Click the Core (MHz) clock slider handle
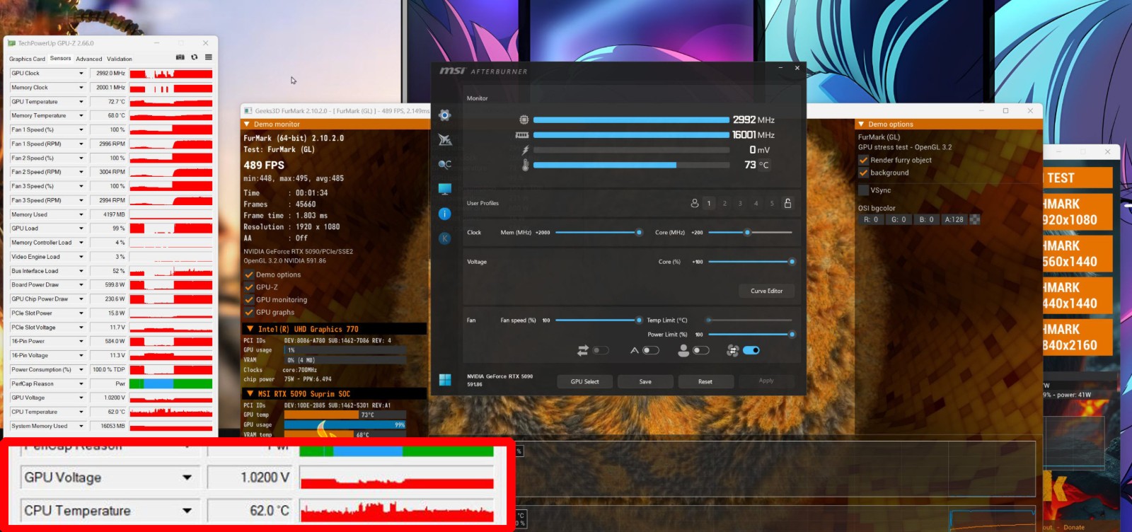This screenshot has width=1132, height=532. tap(747, 232)
